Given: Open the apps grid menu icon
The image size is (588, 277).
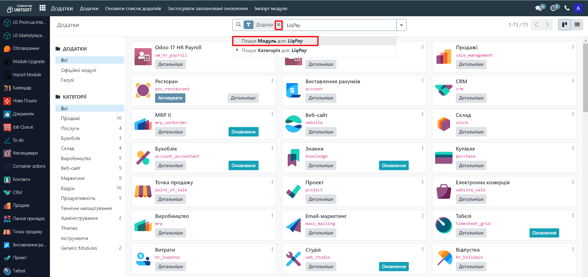Looking at the screenshot, I should click(43, 8).
